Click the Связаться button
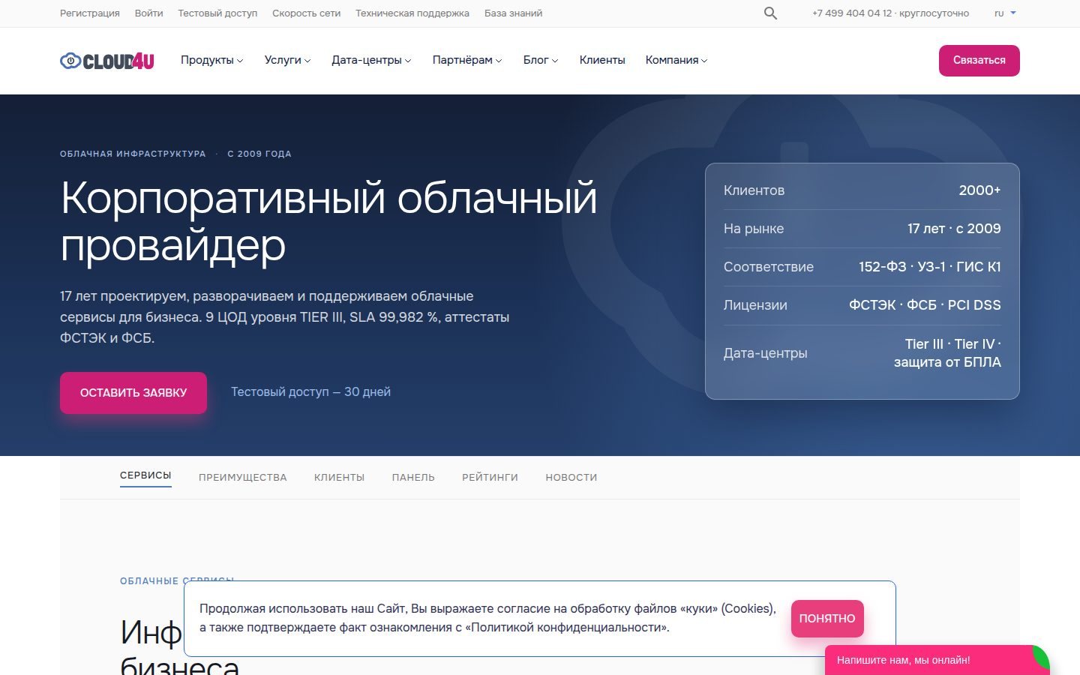Screen dimensions: 1080x675 point(979,60)
